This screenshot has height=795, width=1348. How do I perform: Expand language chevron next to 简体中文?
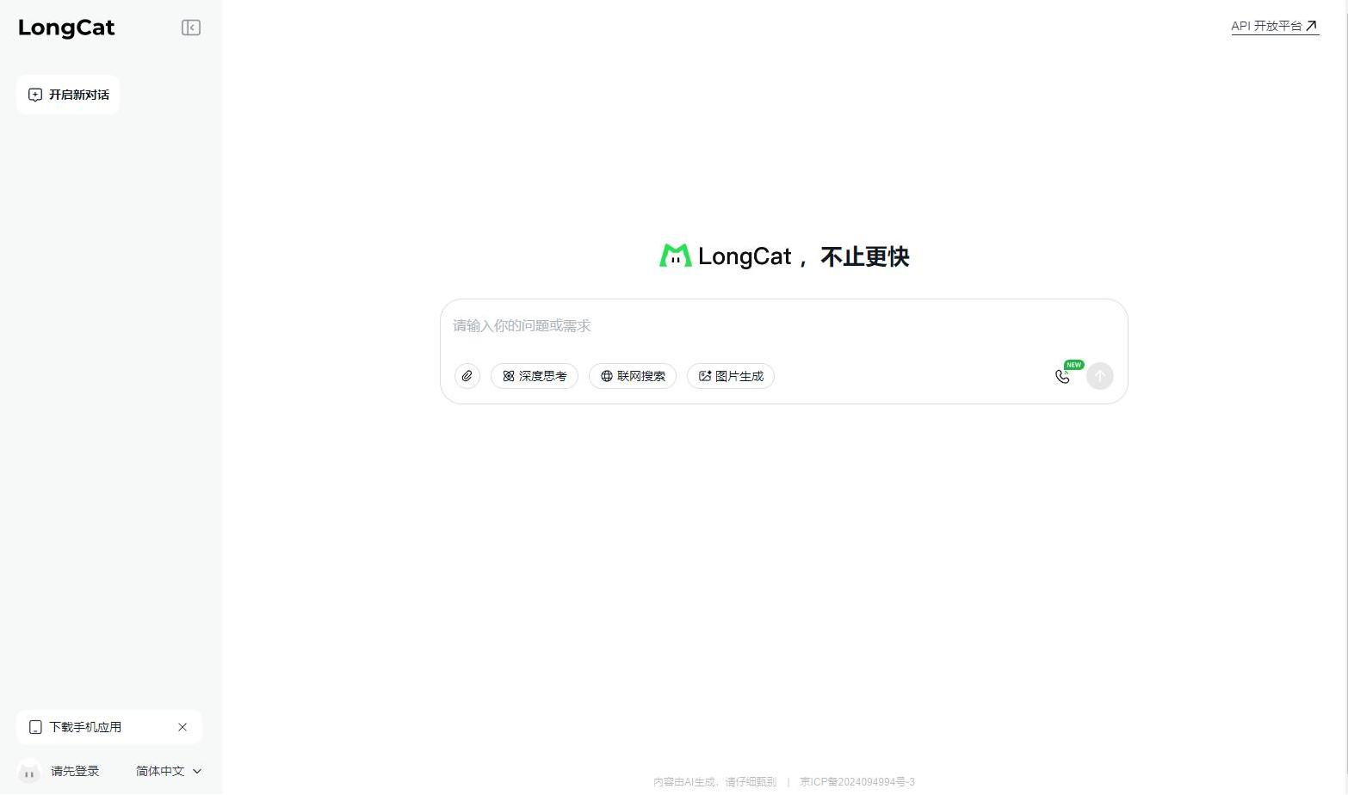[197, 771]
